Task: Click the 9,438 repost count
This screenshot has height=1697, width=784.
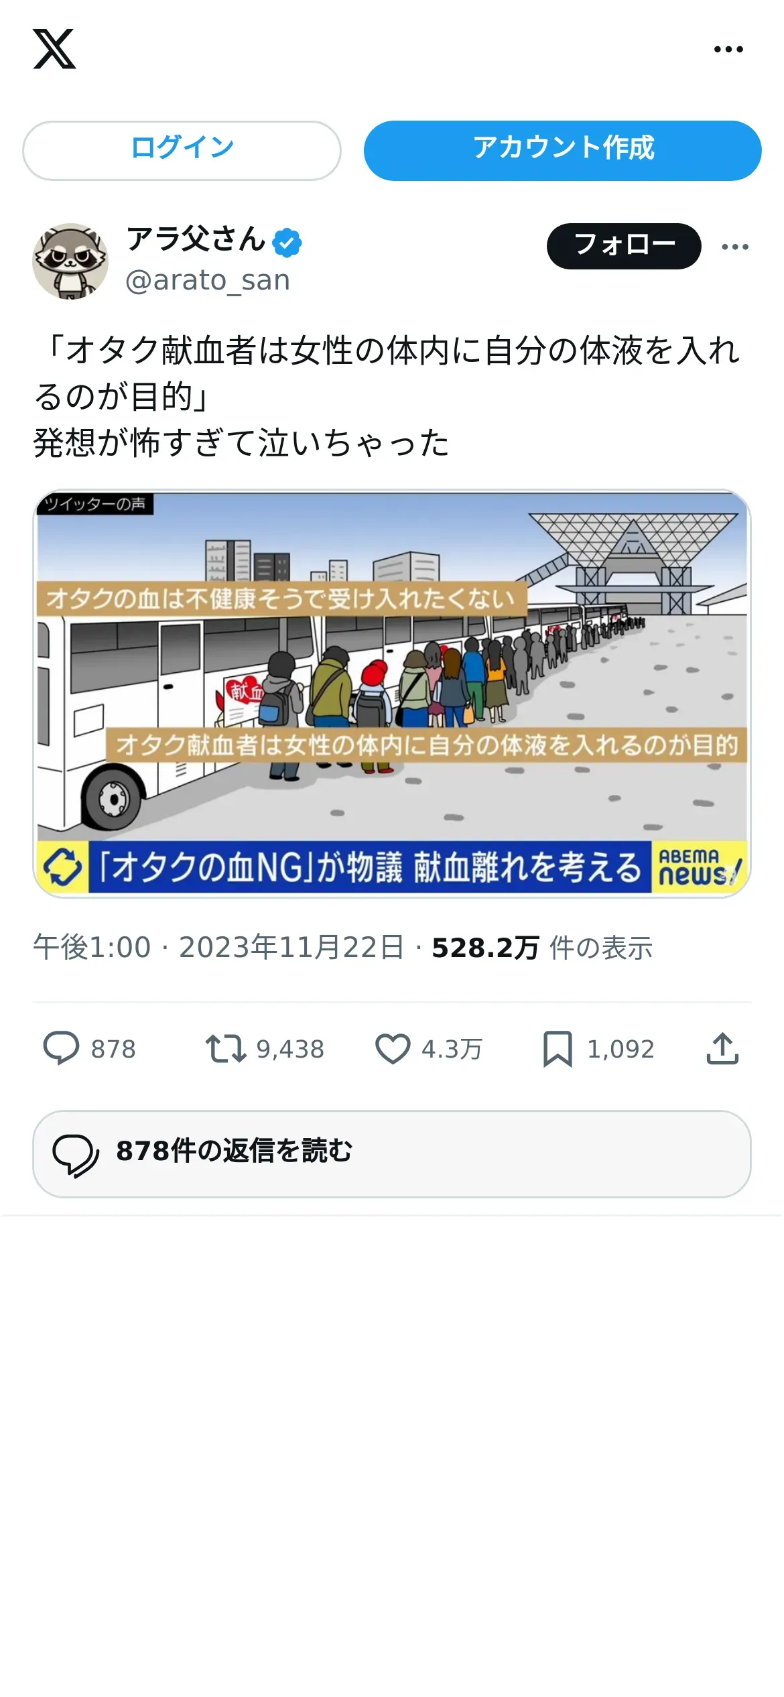Action: (x=290, y=1049)
